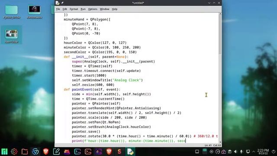Click the '*untitled*' window title
This screenshot has width=277, height=156.
(x=138, y=3)
